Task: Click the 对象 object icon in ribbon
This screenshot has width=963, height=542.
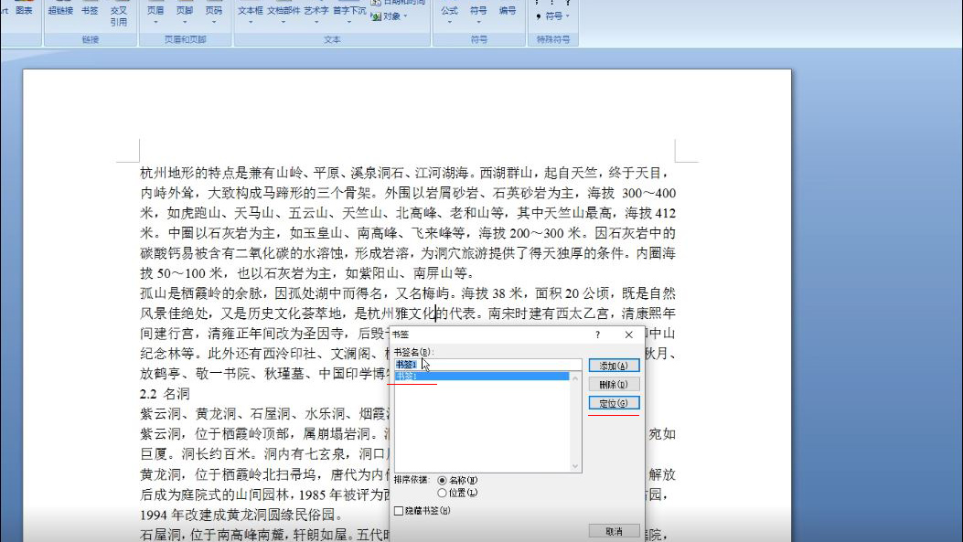Action: 376,16
